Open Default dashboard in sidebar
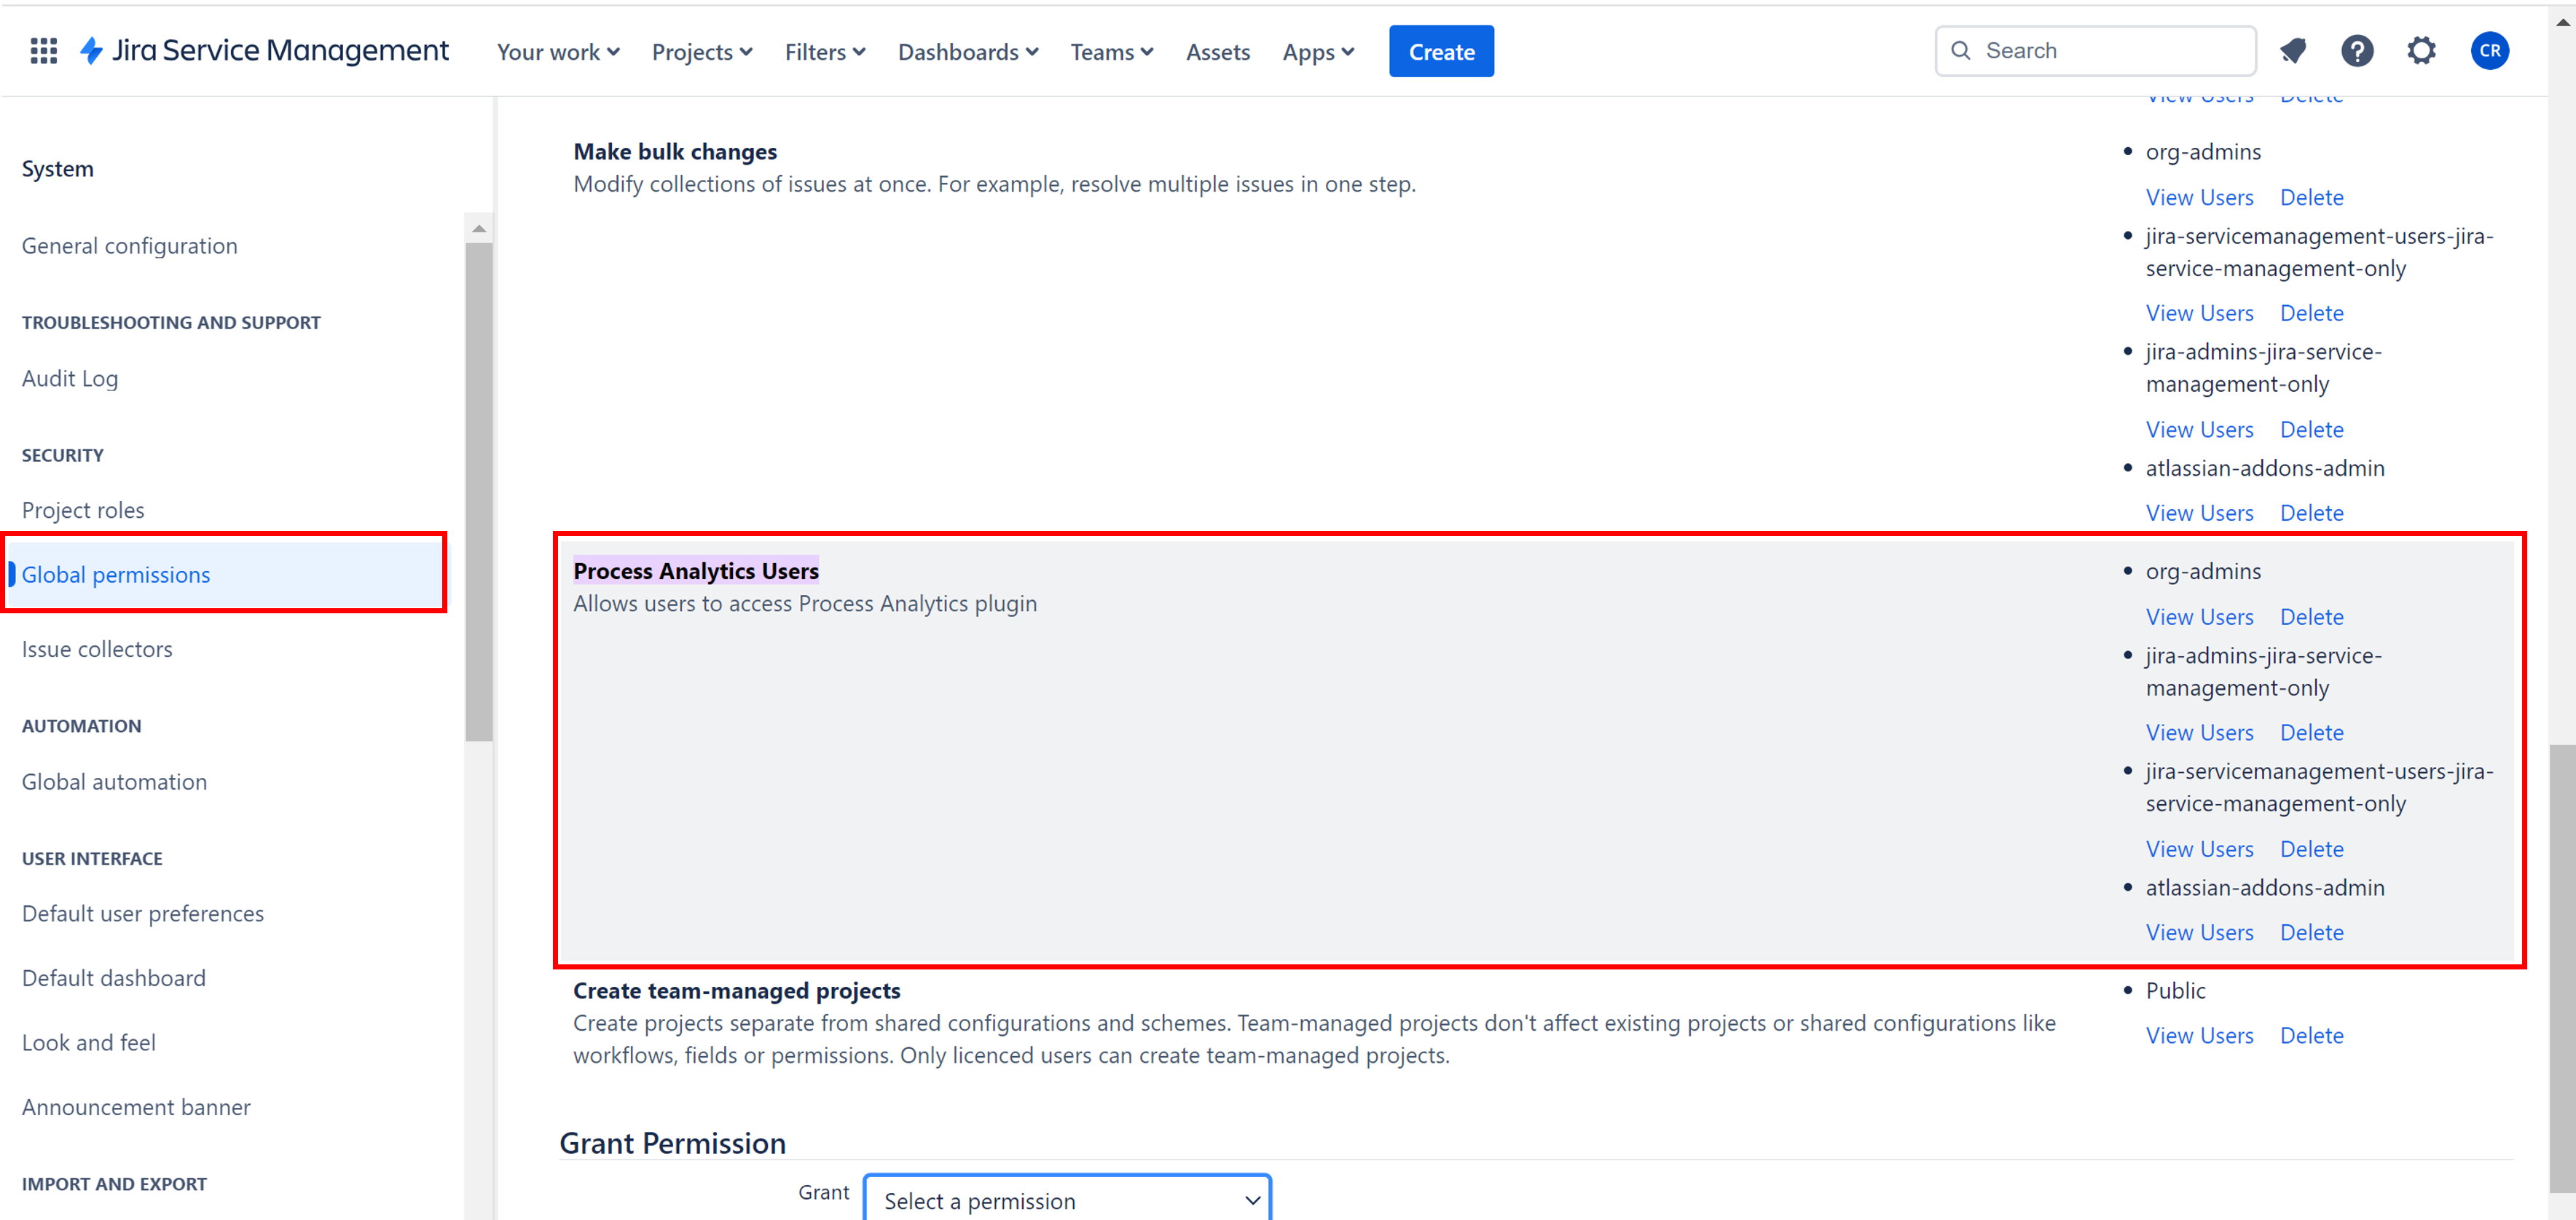Viewport: 2576px width, 1220px height. coord(114,978)
